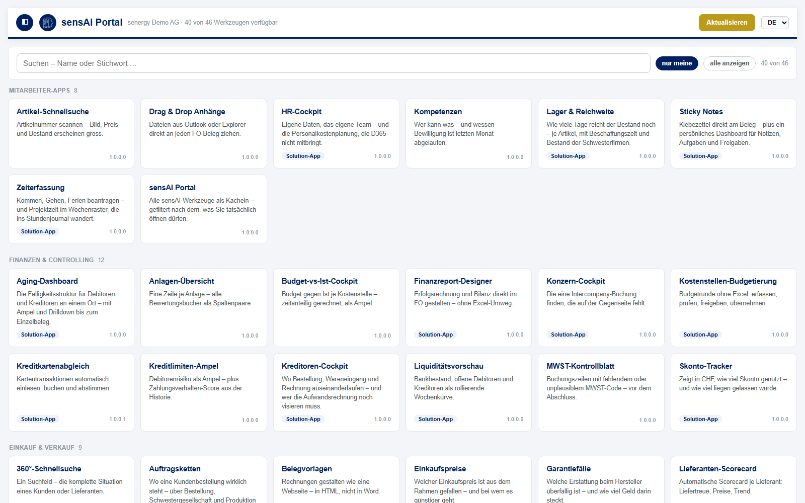Open the Liquiditätsvorschau card
805x503 pixels.
click(468, 392)
